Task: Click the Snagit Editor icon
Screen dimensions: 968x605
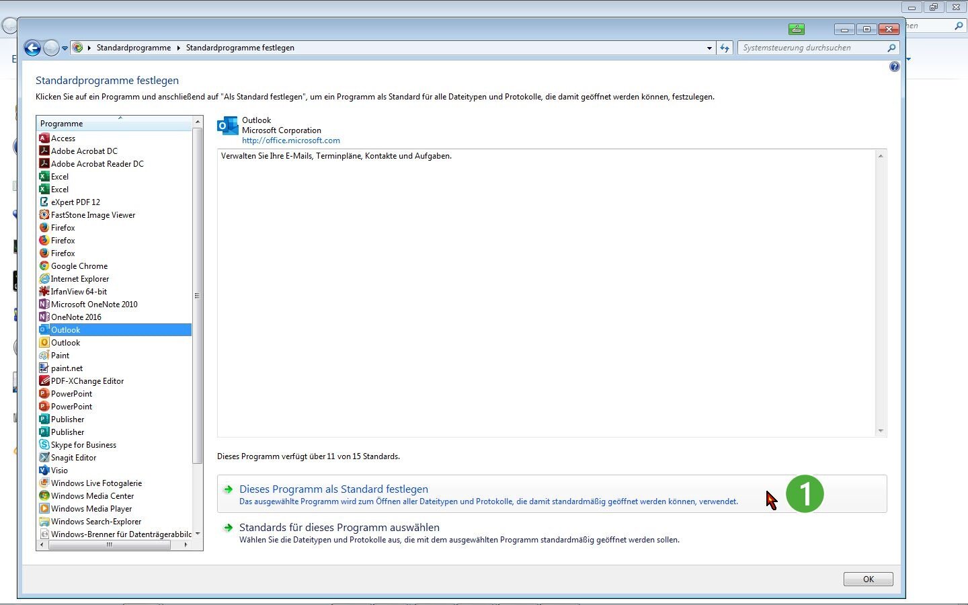Action: click(44, 458)
